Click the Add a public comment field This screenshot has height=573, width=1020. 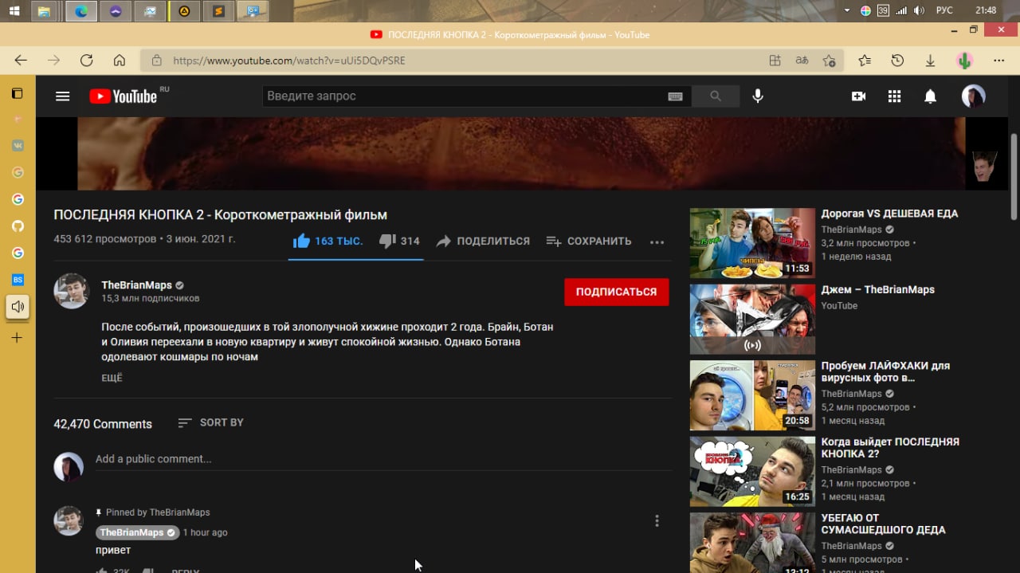[383, 460]
